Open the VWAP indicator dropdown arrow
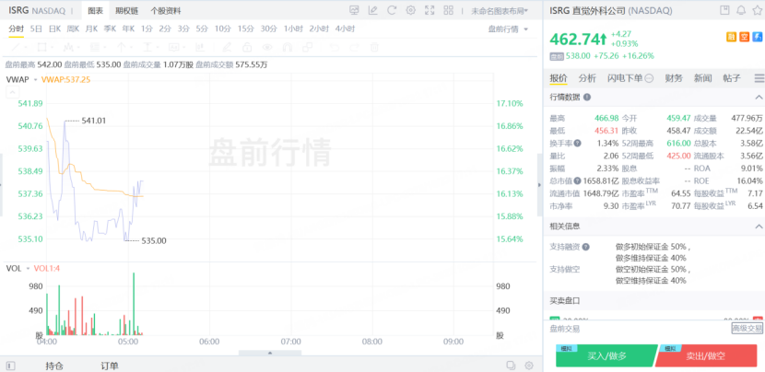 36,79
